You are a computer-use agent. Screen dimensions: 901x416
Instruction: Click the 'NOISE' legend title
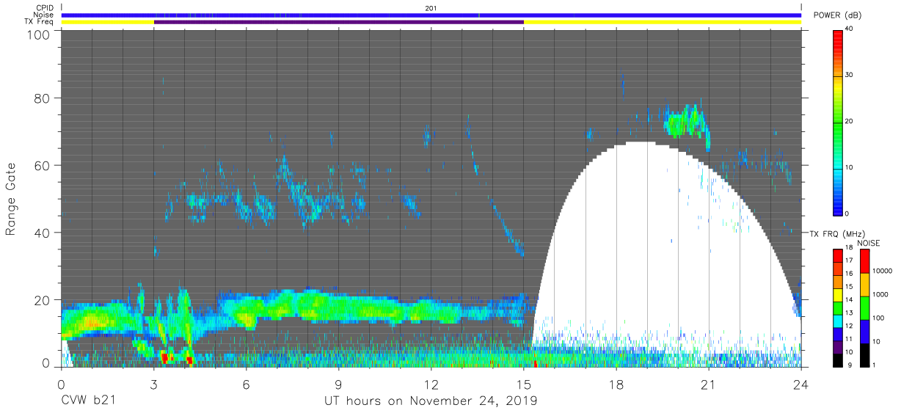pos(868,243)
